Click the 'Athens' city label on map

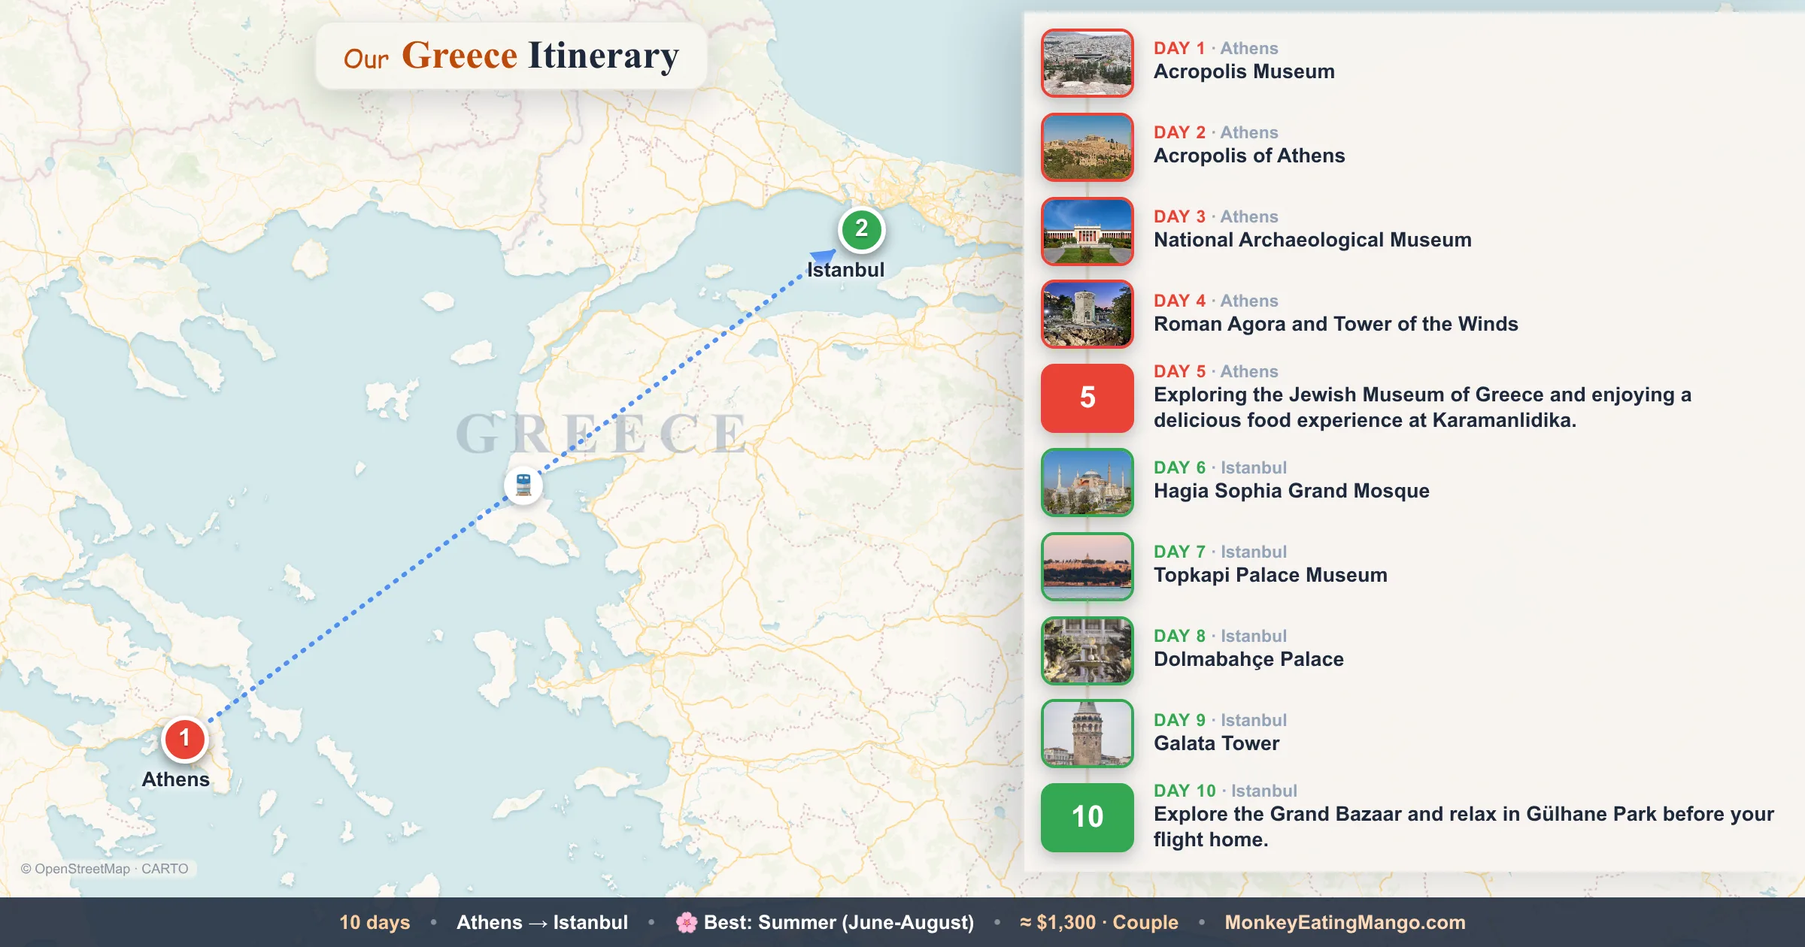[x=176, y=779]
